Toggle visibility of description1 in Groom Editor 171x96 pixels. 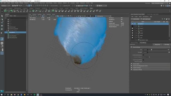click(x=133, y=24)
